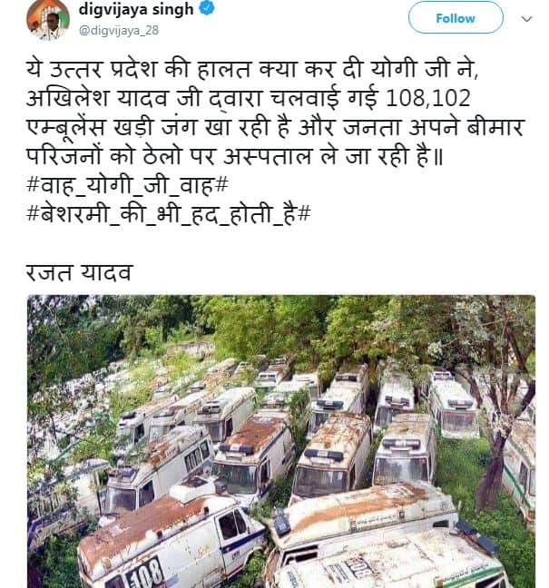Click the 108 marking on side-facing ambulance
This screenshot has width=549, height=588.
click(193, 458)
